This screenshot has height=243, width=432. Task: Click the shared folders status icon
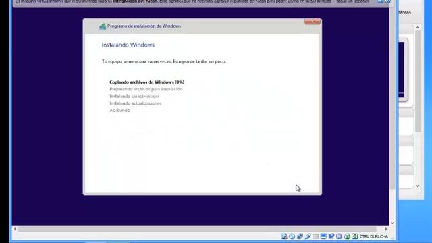pos(315,236)
